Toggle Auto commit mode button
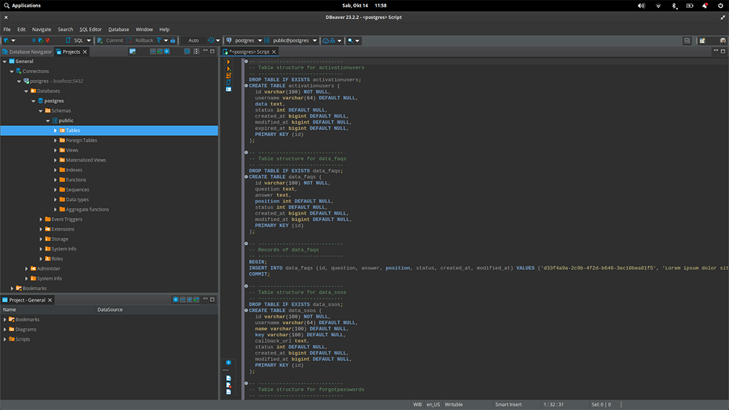729x410 pixels. point(194,41)
